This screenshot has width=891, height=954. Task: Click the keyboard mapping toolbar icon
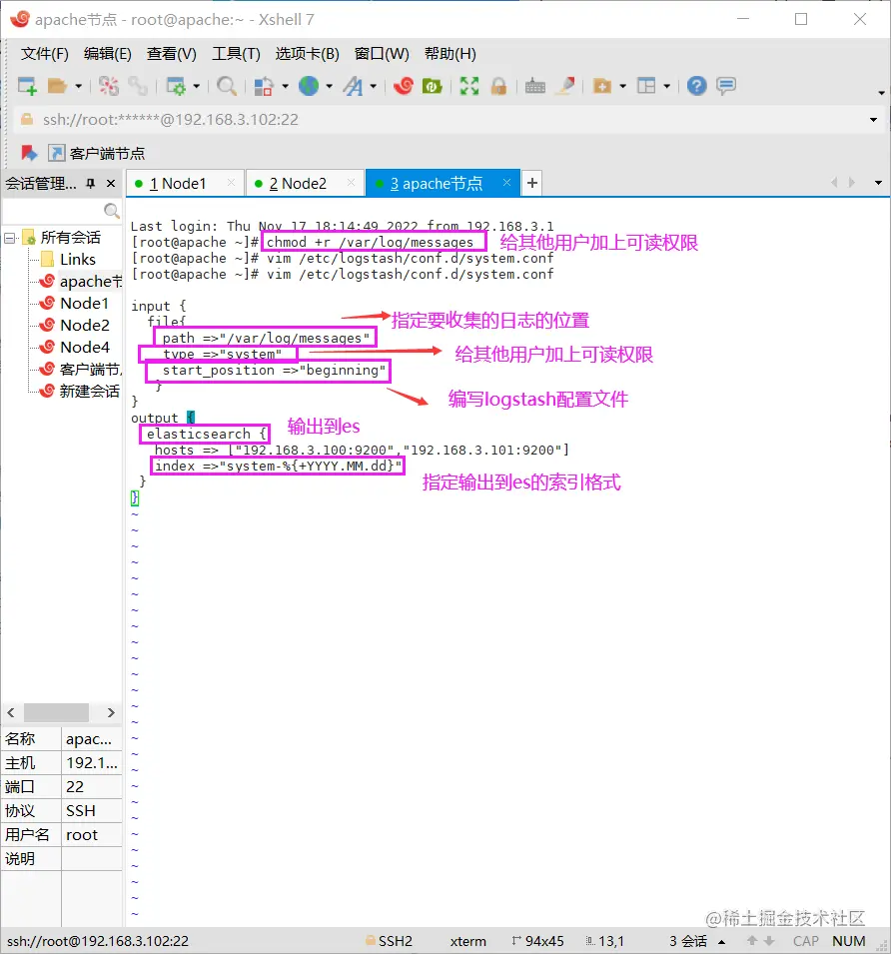click(535, 86)
